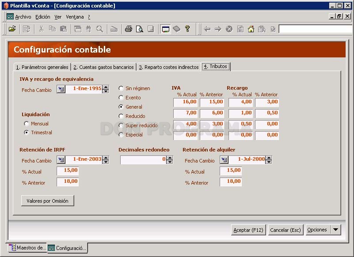Switch to Parámetros generales tab
Image resolution: width=354 pixels, height=257 pixels.
[x=42, y=67]
